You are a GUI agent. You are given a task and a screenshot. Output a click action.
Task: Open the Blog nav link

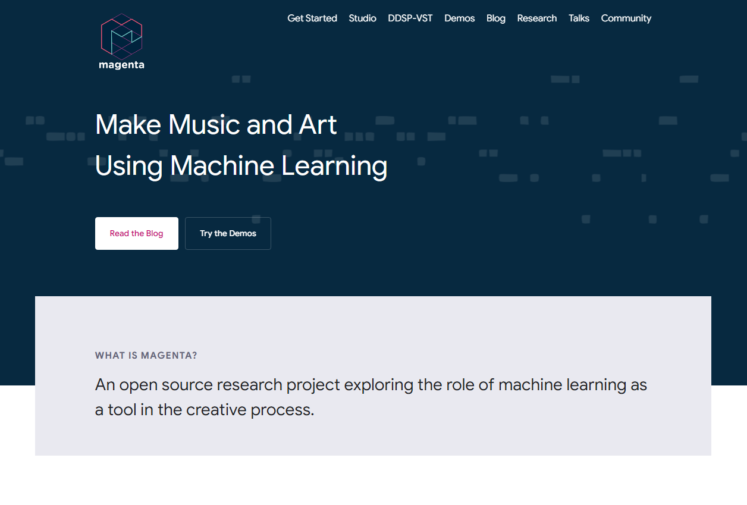(x=496, y=18)
